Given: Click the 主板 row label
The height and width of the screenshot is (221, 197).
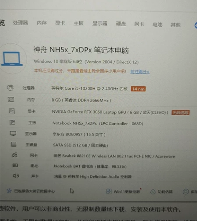Looking at the screenshot, I should [x=32, y=123].
